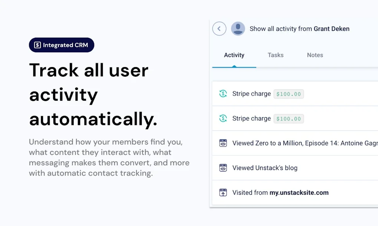Click the eye icon beside Viewed Unstack's blog

click(223, 168)
